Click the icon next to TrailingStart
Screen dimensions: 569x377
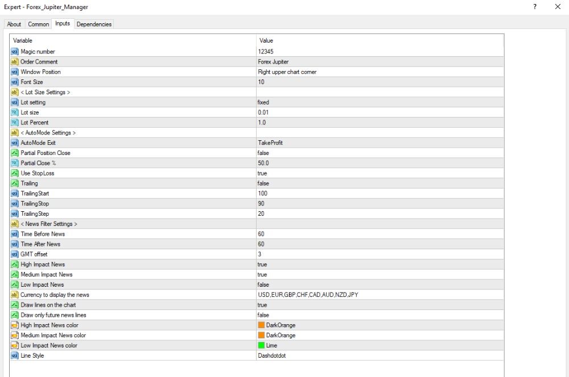click(15, 194)
